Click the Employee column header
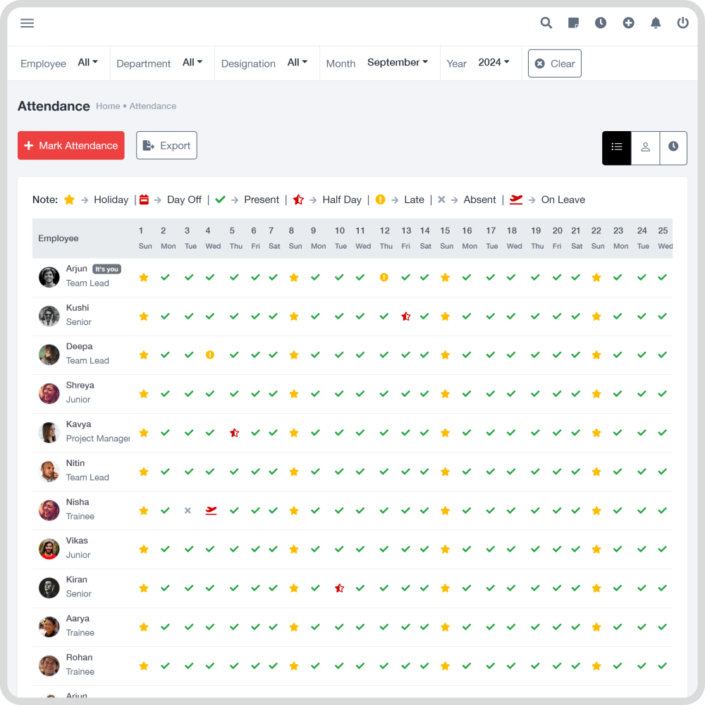This screenshot has width=705, height=705. coord(59,238)
